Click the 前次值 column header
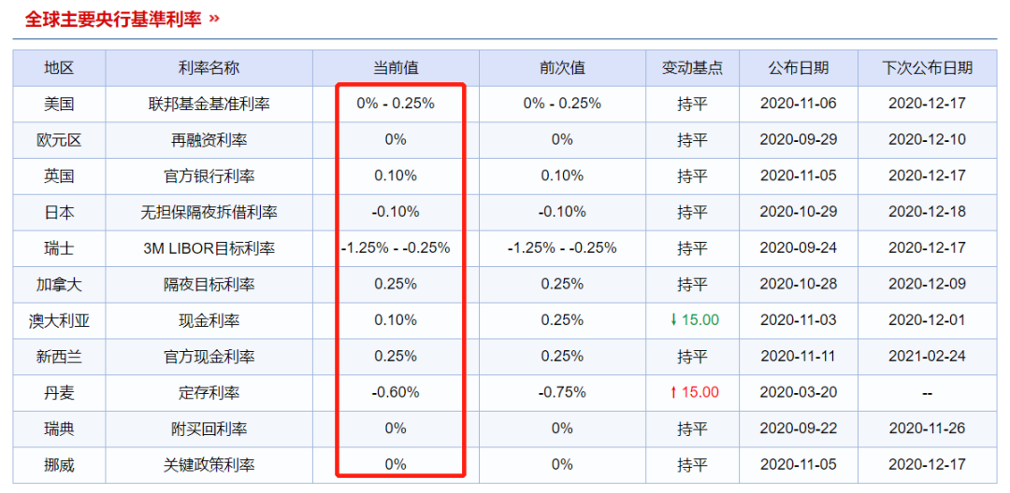 click(x=562, y=68)
